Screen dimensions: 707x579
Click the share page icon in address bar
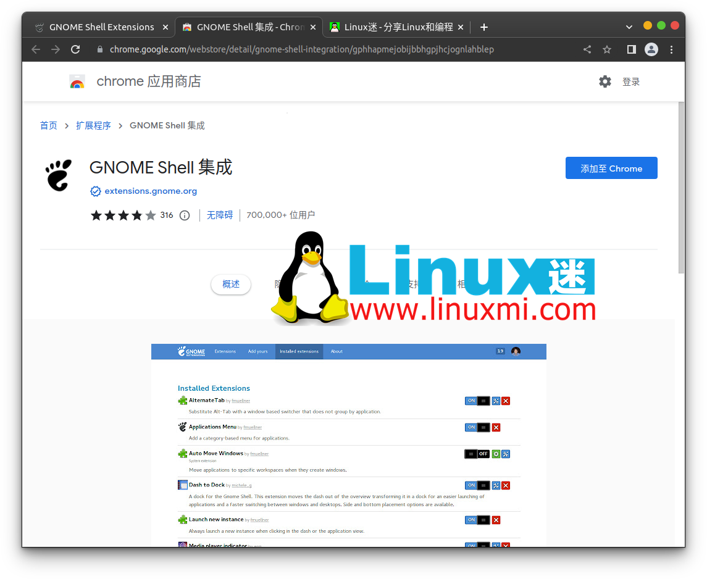(587, 49)
